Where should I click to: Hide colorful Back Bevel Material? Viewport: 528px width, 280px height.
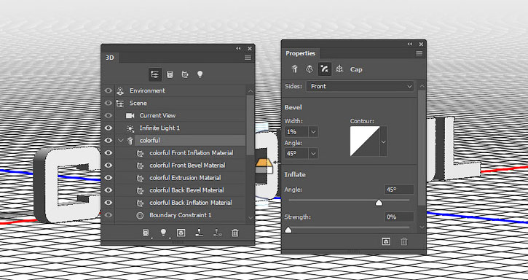coord(108,190)
